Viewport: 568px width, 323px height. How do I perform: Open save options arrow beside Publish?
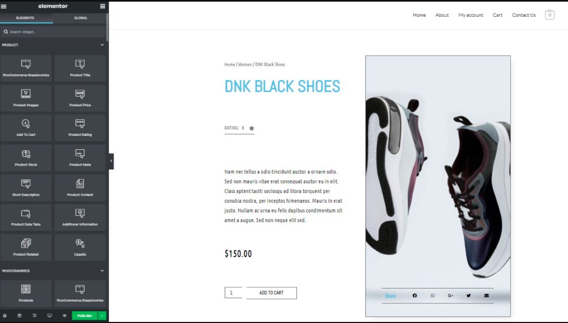click(102, 316)
